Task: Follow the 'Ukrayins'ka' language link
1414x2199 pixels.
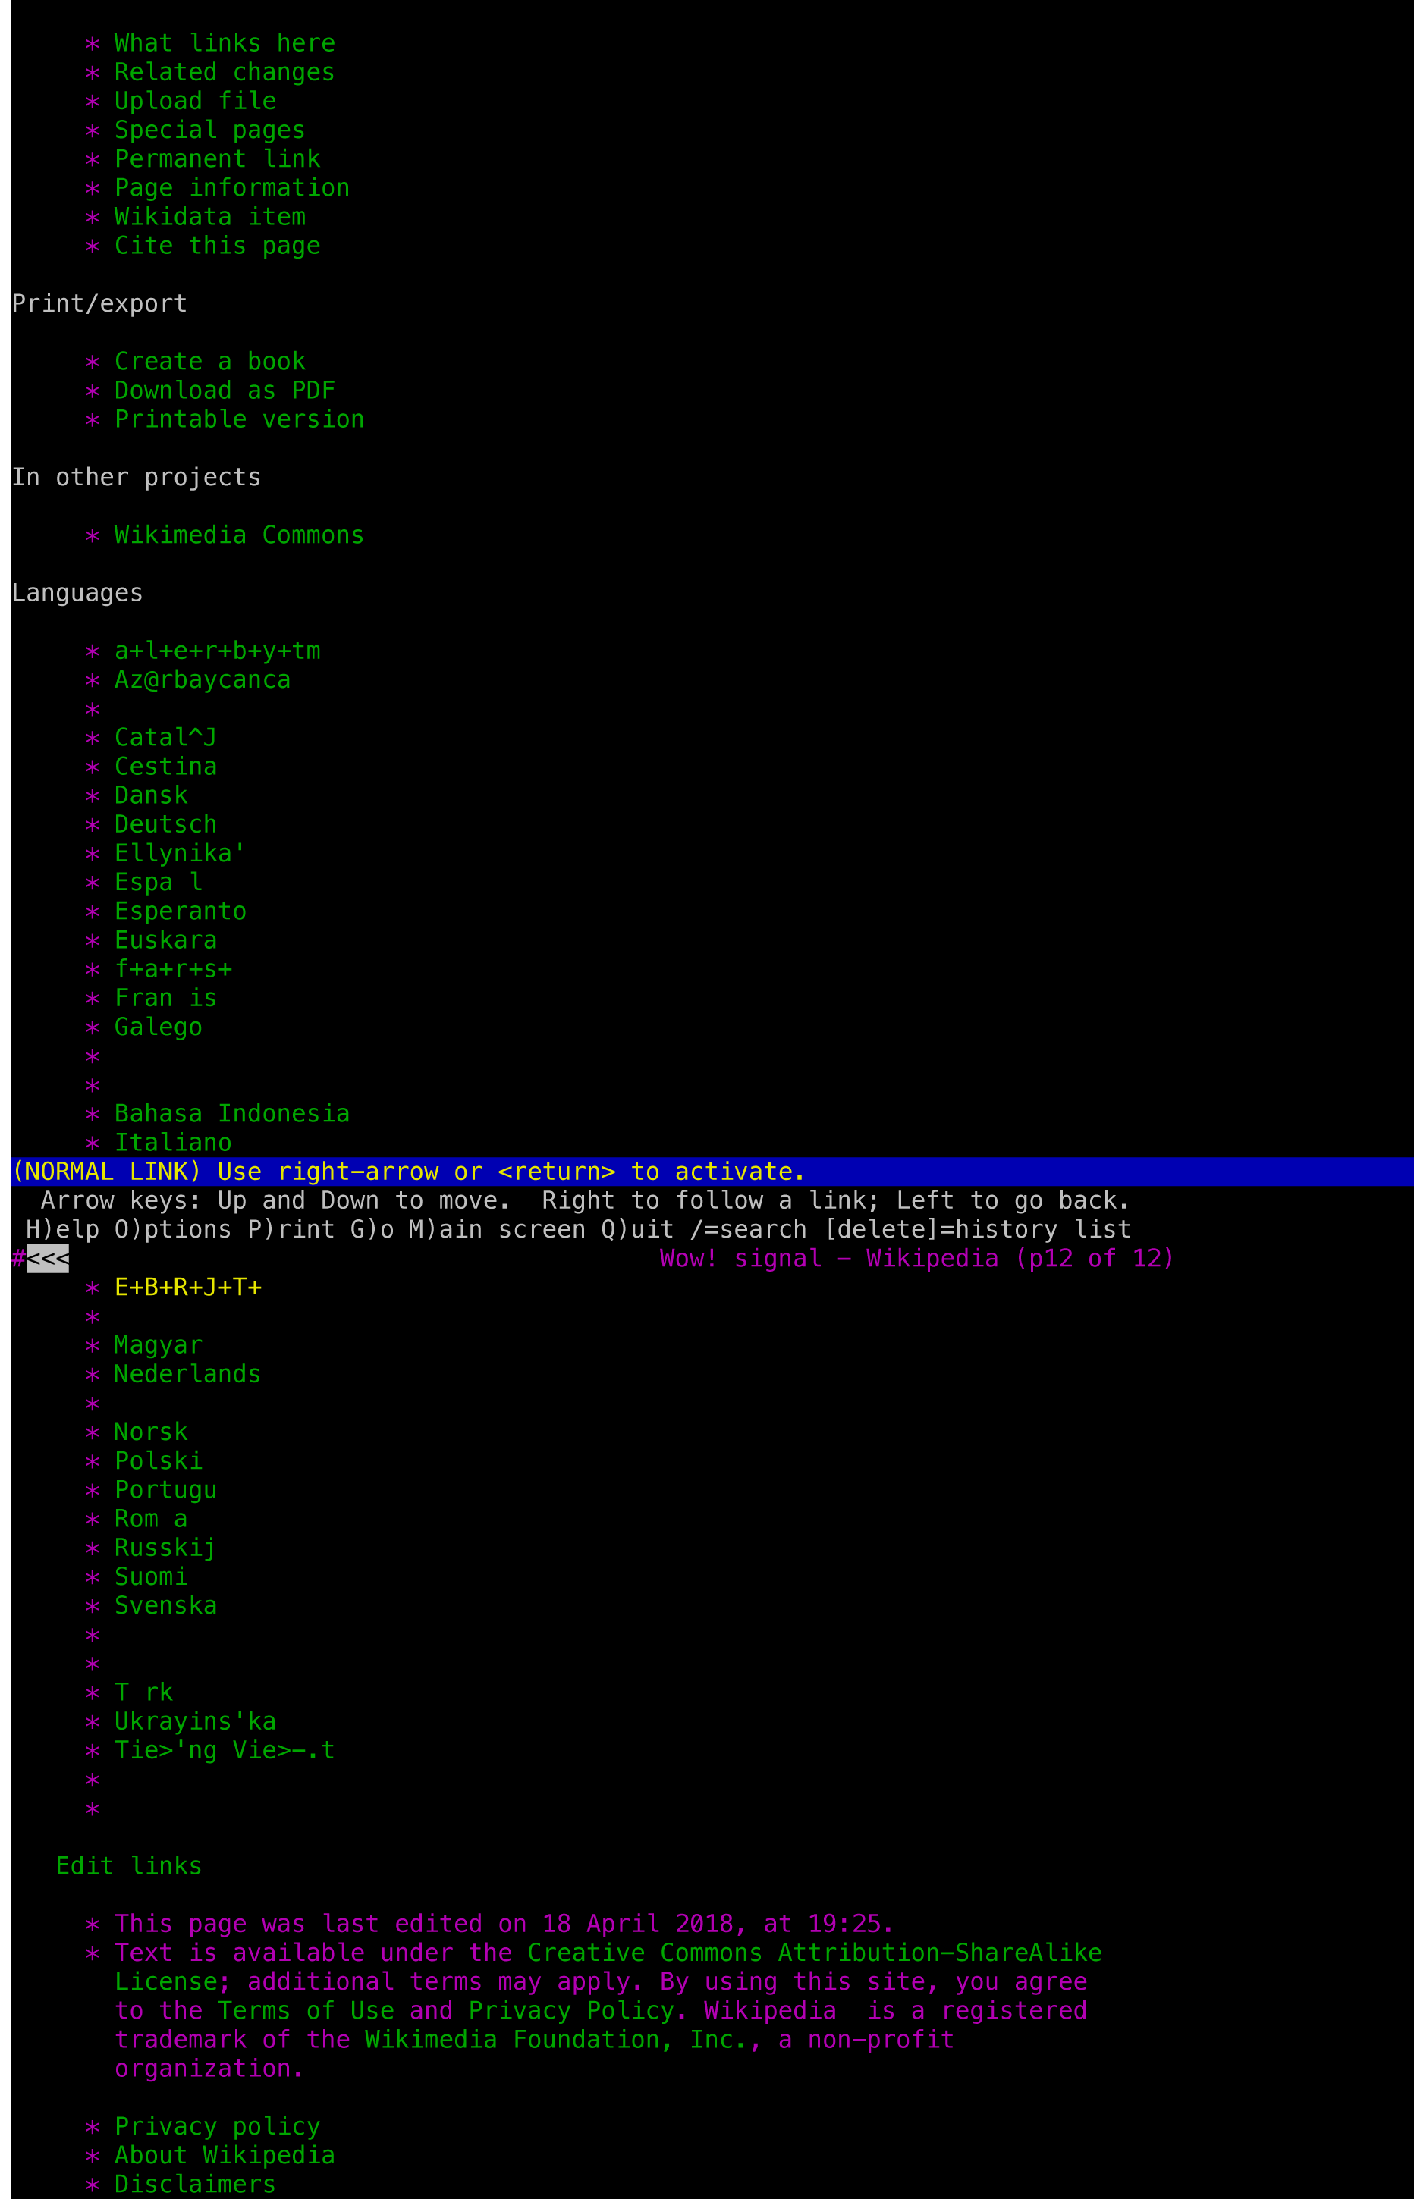Action: click(196, 1721)
